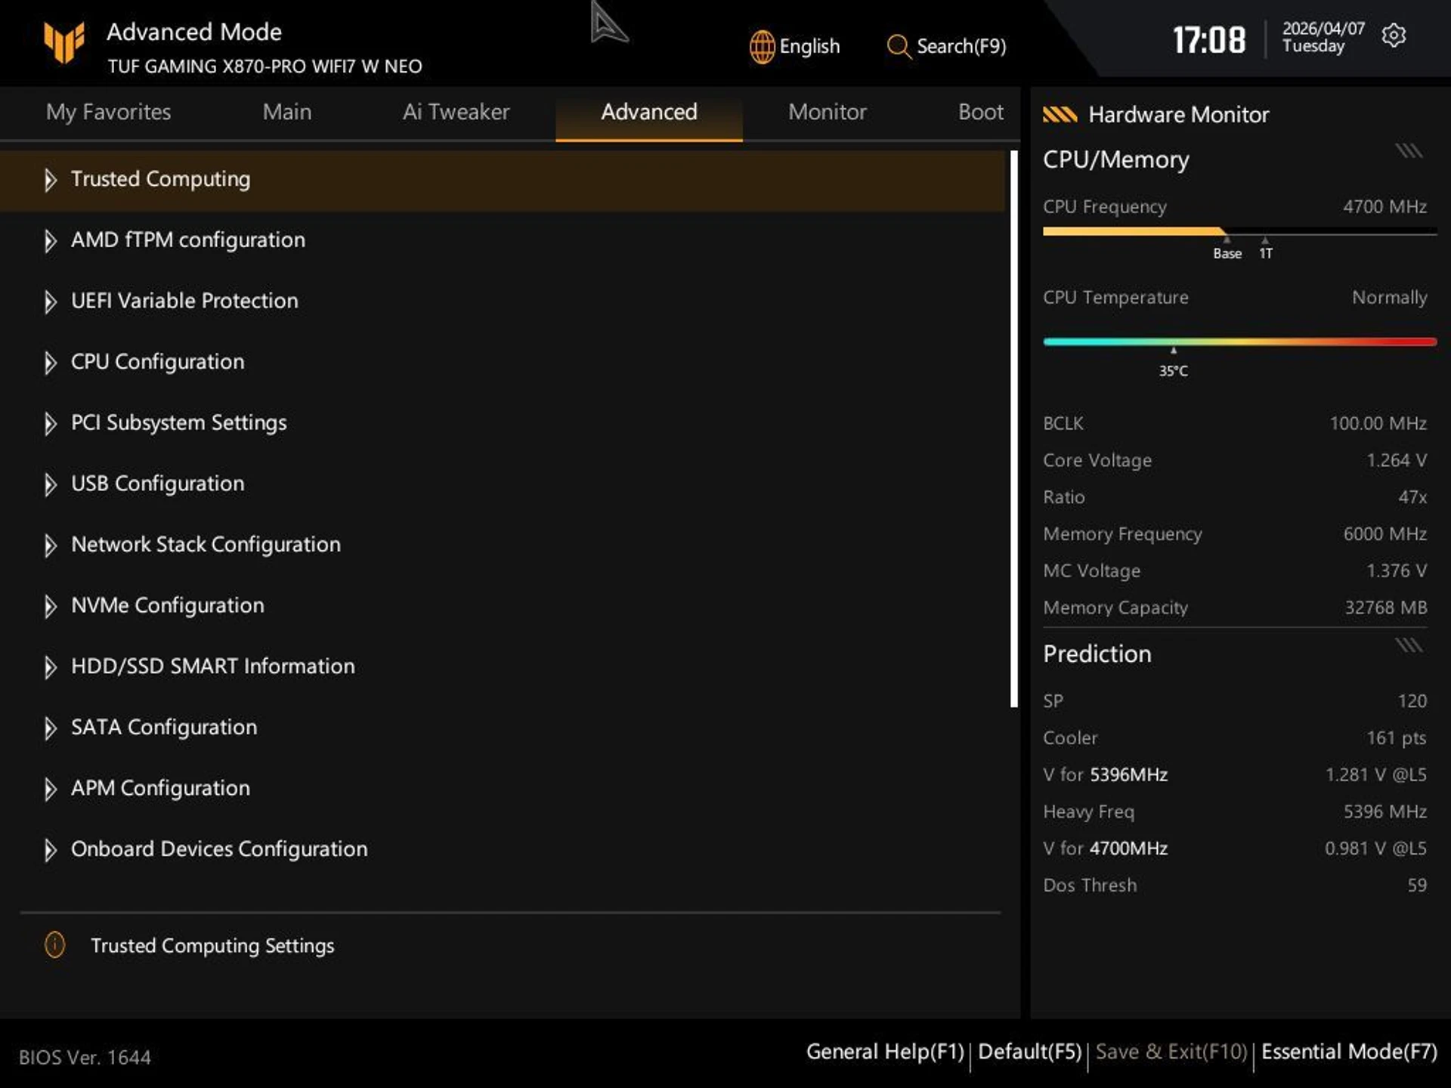Click the TUF Gaming logo icon
Image resolution: width=1451 pixels, height=1088 pixels.
[63, 42]
